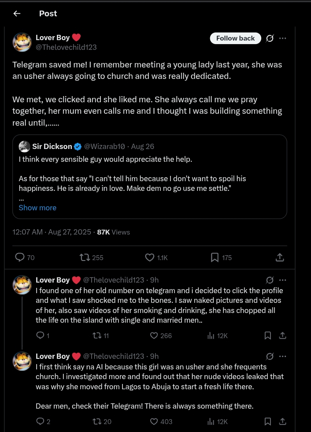Open more options on second reply
The height and width of the screenshot is (432, 311).
(x=283, y=356)
